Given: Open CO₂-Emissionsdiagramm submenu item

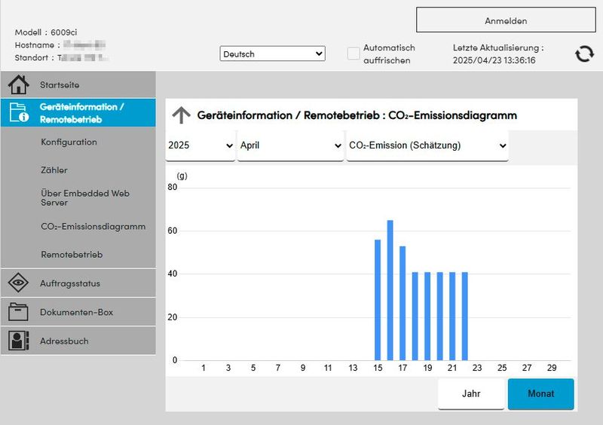Looking at the screenshot, I should pos(93,226).
